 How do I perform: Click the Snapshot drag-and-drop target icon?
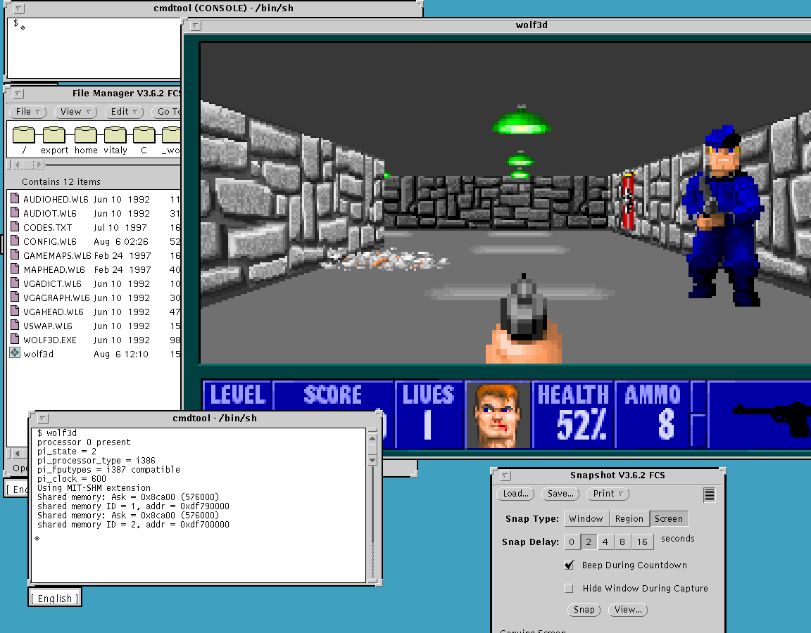[x=709, y=494]
